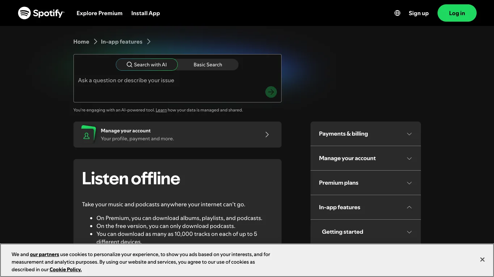Open the Manage your account card
Image resolution: width=494 pixels, height=277 pixels.
pos(177,135)
